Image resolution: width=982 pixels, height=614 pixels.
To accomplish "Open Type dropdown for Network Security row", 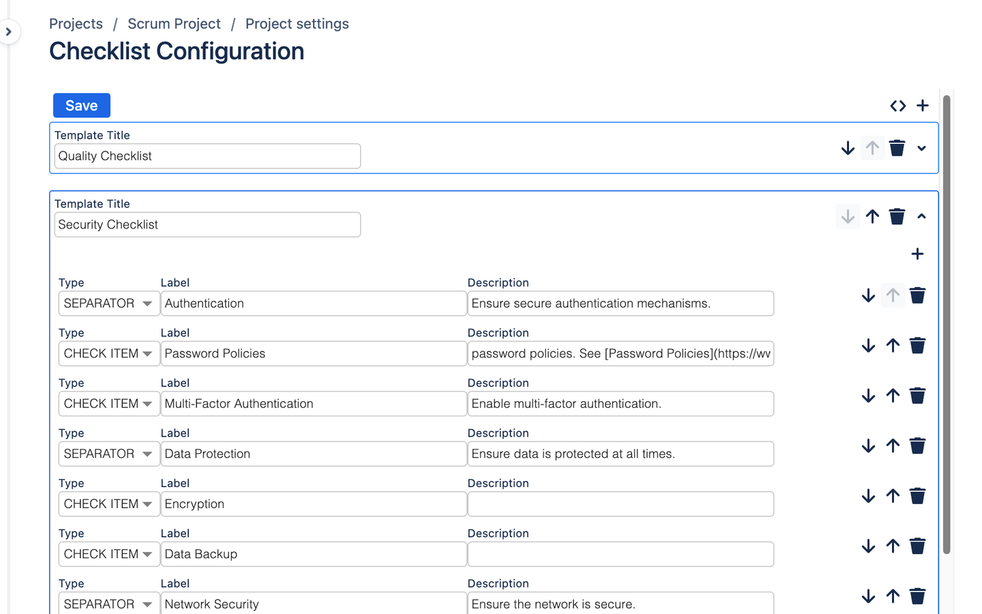I will coord(109,603).
